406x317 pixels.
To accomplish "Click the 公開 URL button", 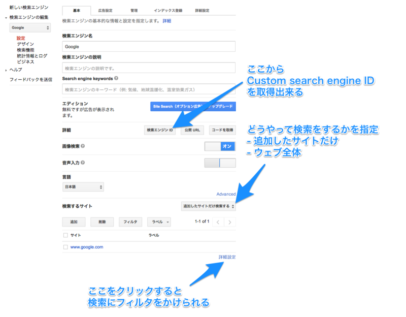I will coord(192,130).
